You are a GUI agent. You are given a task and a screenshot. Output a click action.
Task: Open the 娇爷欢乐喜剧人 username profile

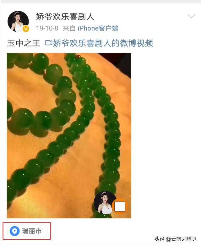(65, 17)
